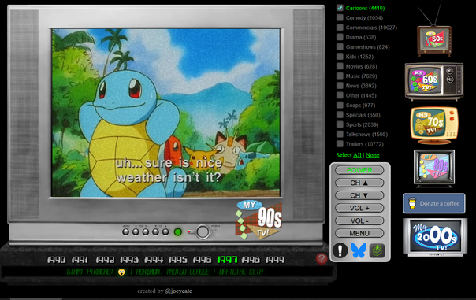Check the Sports (2039) category
The image size is (476, 300).
pyautogui.click(x=340, y=124)
